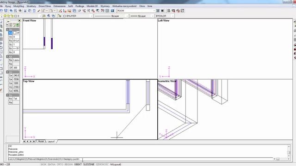Toggle ORTO mode in status bar
Image resolution: width=296 pixels, height=166 pixels.
pyautogui.click(x=60, y=164)
